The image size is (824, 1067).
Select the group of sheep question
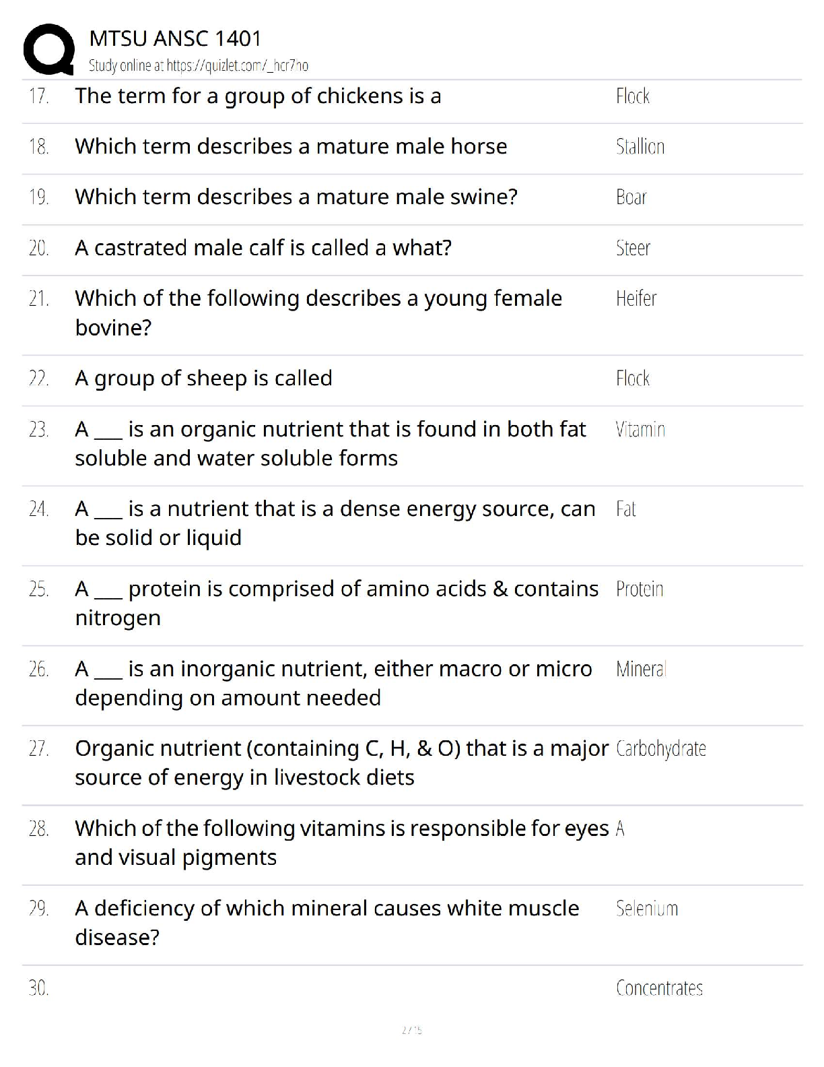(x=203, y=379)
